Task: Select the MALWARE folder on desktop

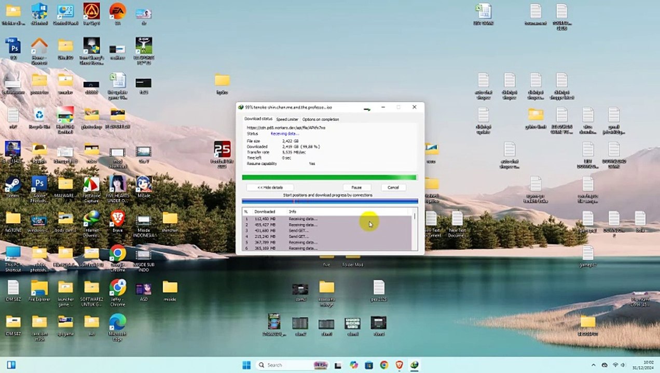Action: (x=65, y=187)
